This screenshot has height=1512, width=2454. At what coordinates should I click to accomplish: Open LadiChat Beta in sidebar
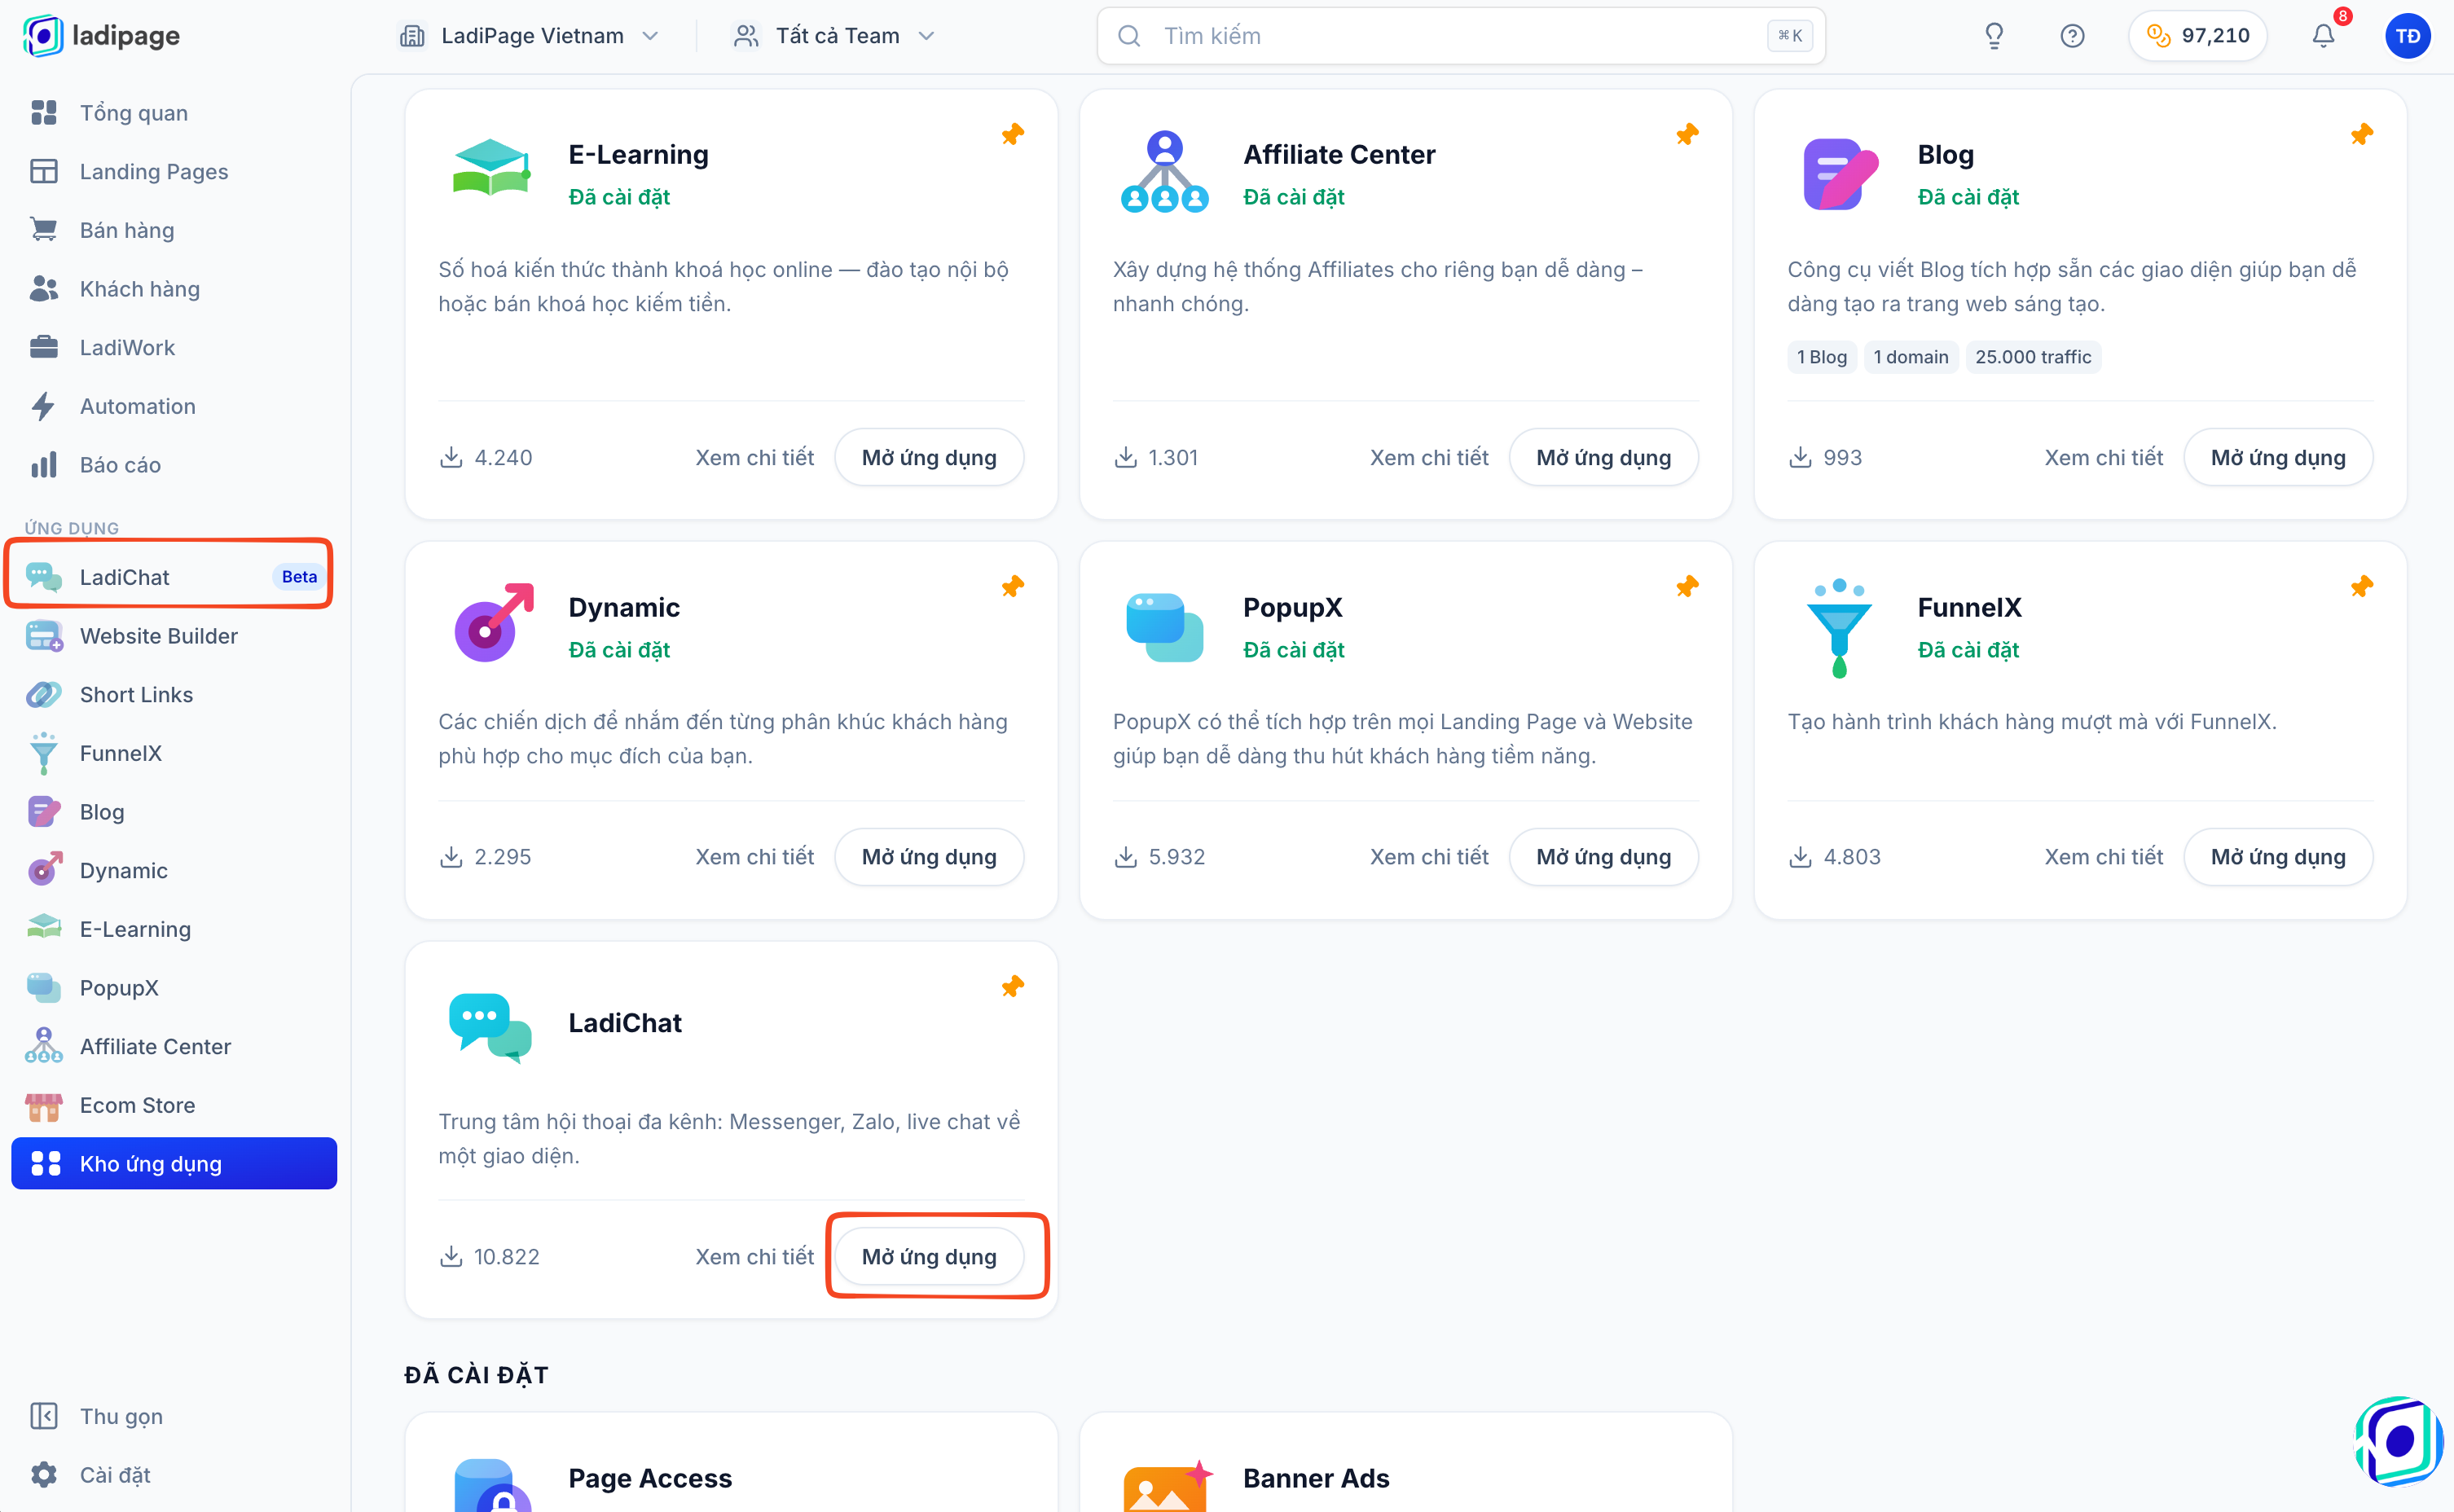point(174,577)
